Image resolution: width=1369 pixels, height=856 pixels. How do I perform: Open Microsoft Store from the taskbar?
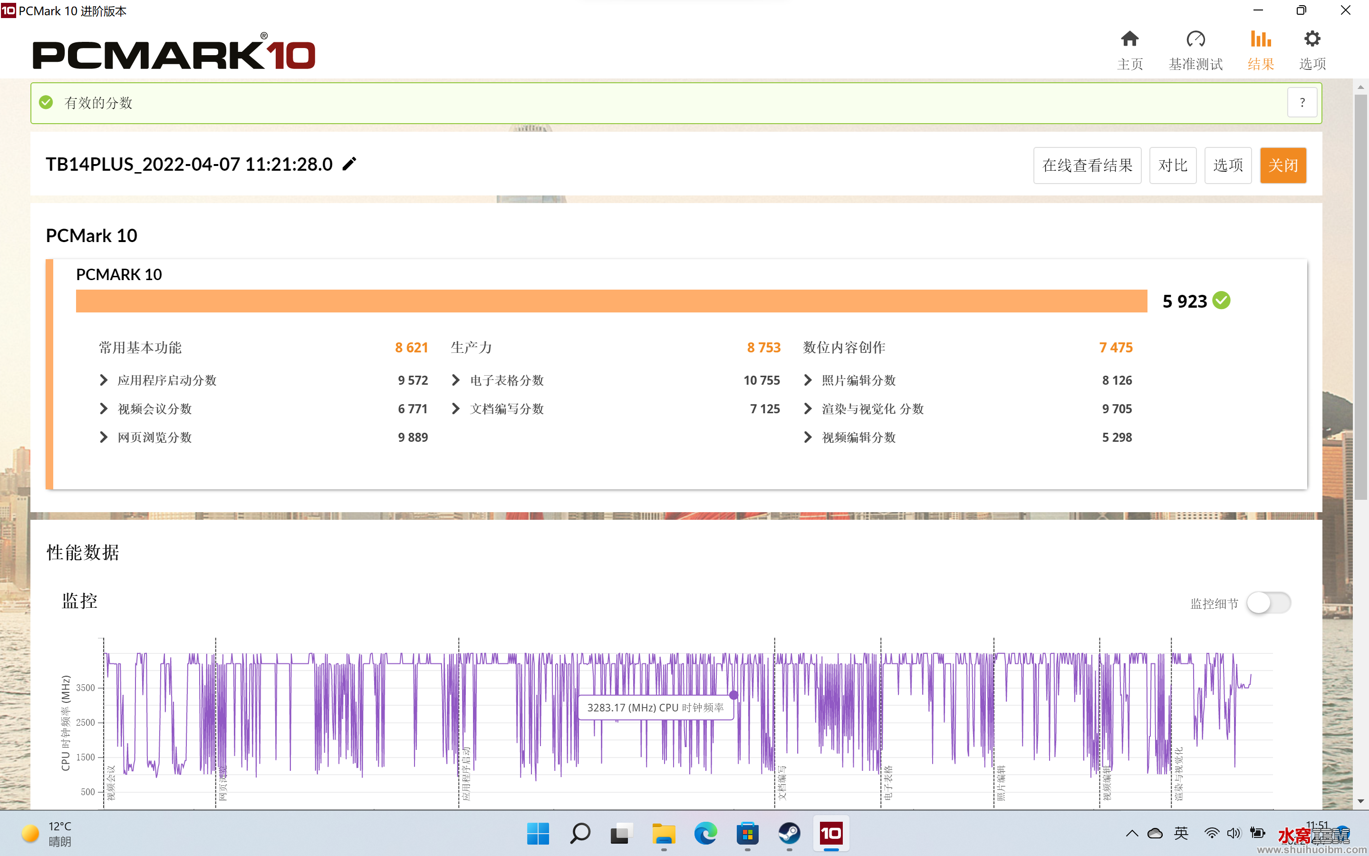747,833
